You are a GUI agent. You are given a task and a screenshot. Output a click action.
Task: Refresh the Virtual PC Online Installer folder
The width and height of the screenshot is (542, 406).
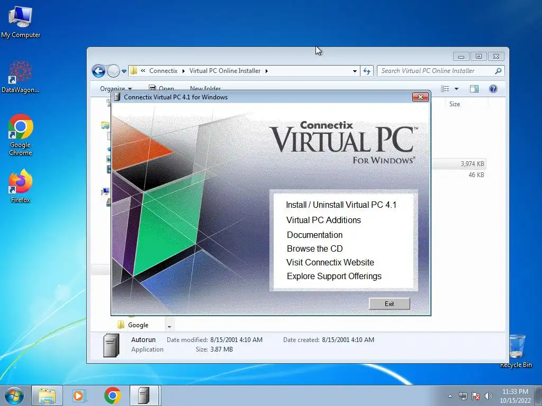367,71
